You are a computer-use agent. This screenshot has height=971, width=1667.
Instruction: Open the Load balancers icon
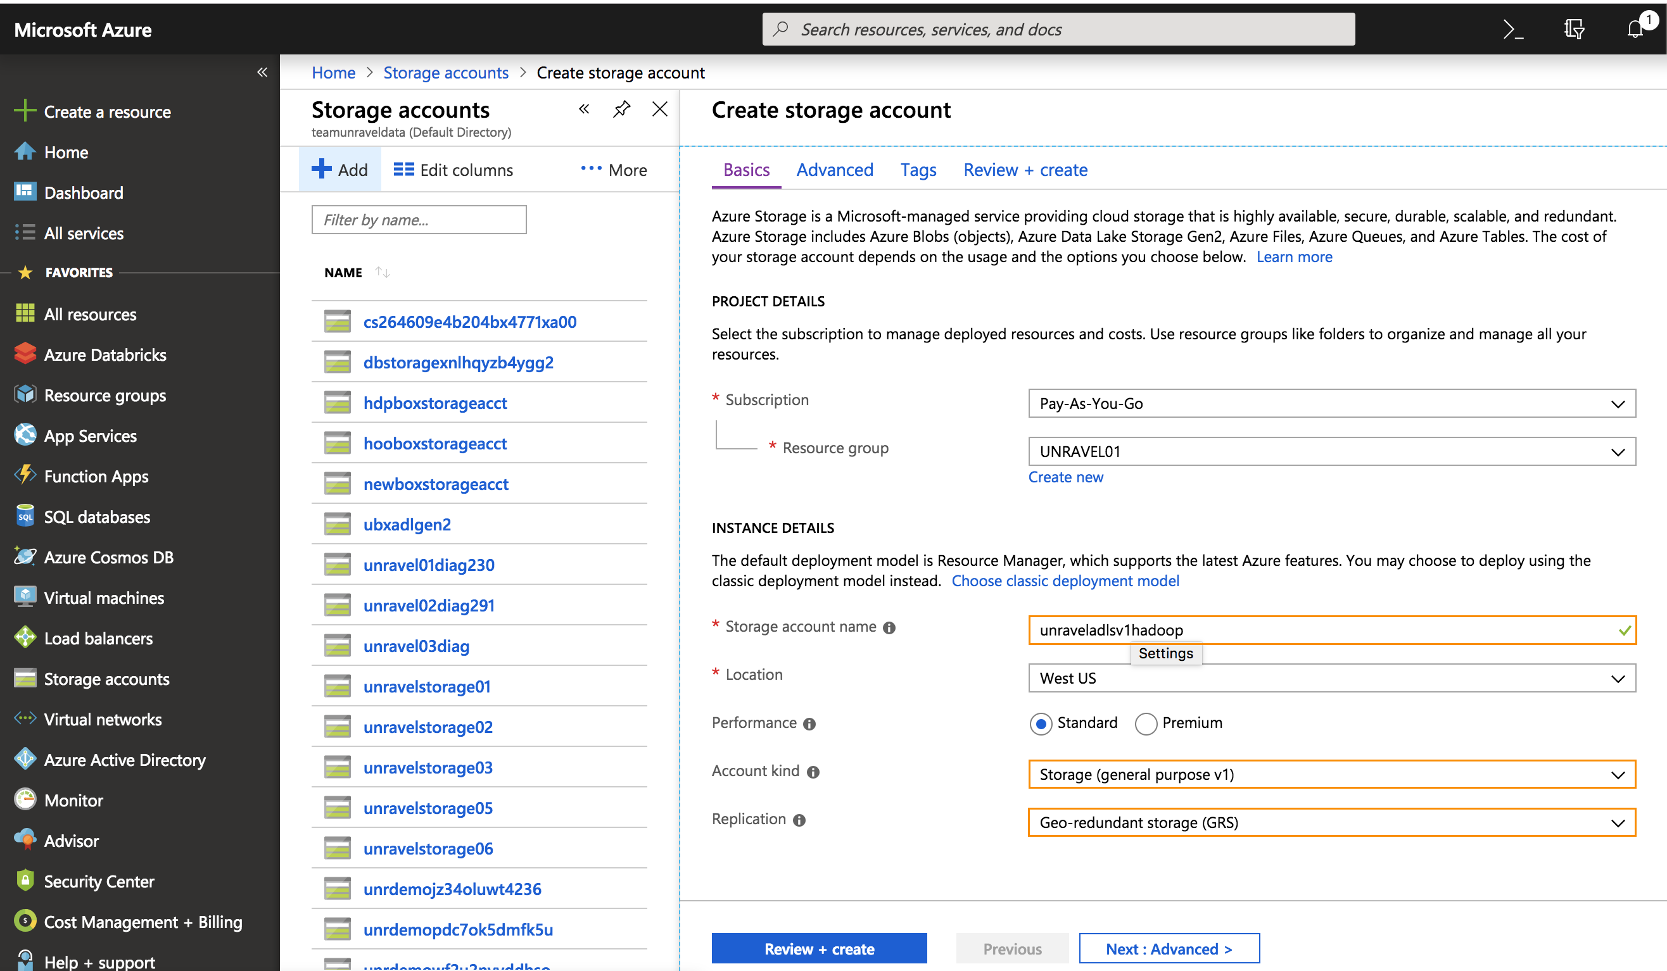25,637
